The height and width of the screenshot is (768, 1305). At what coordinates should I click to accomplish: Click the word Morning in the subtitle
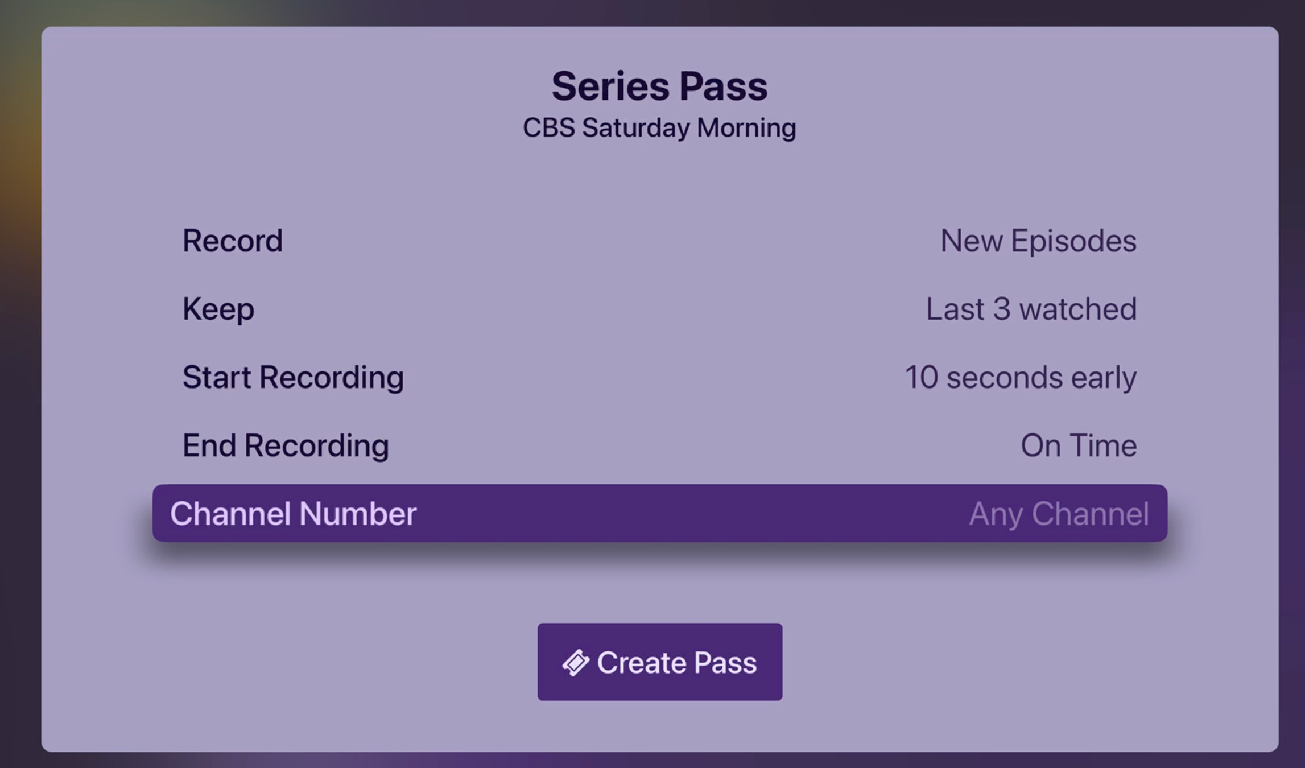point(746,127)
